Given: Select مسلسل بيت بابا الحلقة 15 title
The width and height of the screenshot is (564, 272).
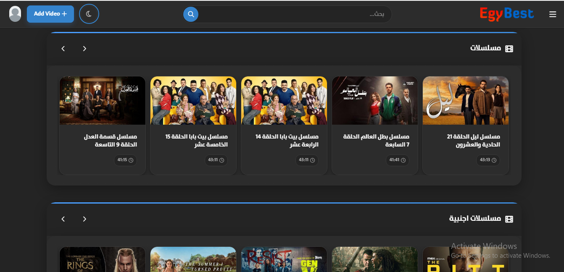Looking at the screenshot, I should pos(196,141).
